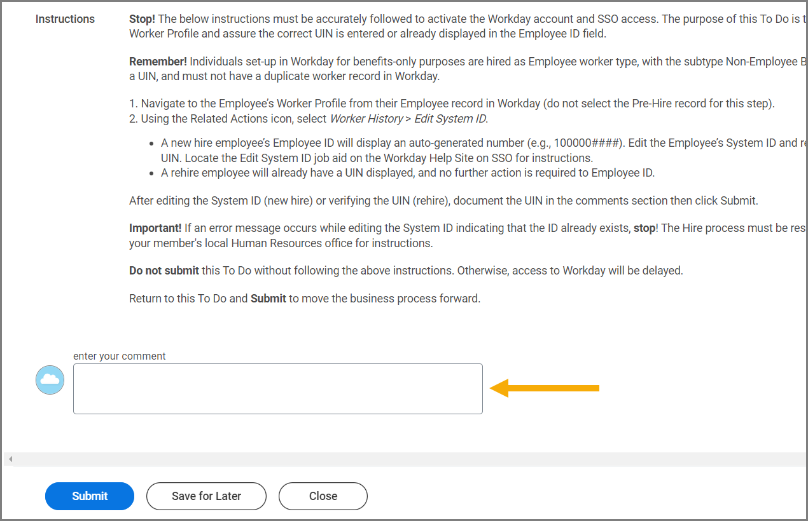Click the cloud avatar icon beside comment box

click(50, 380)
